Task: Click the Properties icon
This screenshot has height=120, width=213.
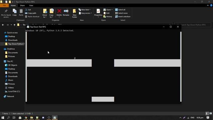Action: [98, 11]
